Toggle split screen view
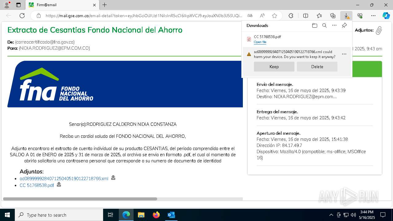The image size is (393, 221). click(x=305, y=16)
